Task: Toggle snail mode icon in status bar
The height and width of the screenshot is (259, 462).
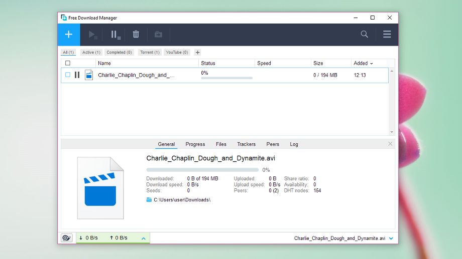Action: click(67, 238)
